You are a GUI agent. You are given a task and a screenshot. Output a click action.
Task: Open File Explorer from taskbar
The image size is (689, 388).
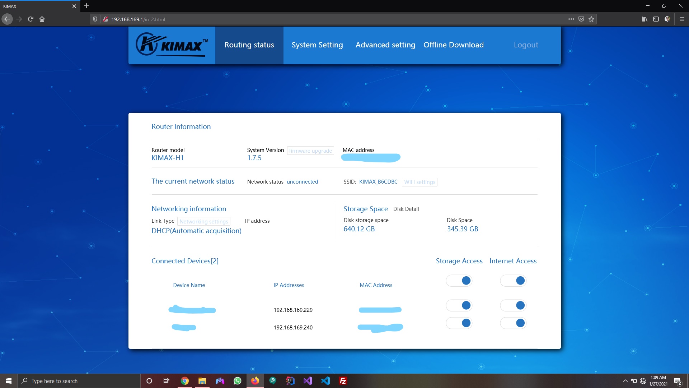click(x=202, y=381)
